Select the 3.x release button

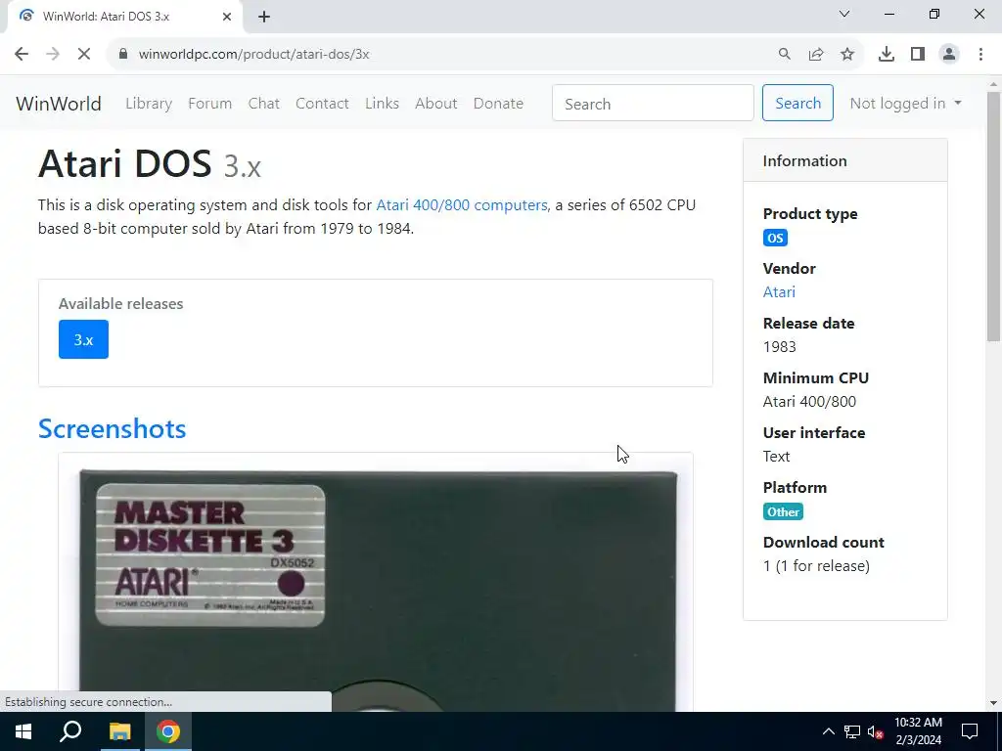tap(84, 339)
